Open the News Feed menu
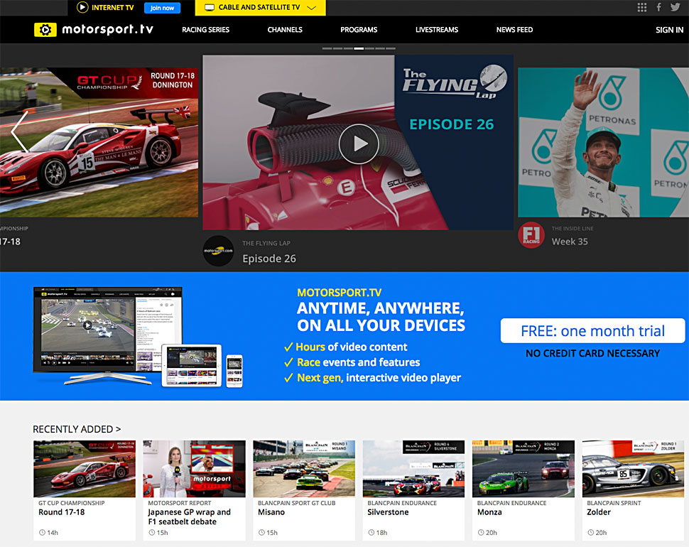 [514, 30]
